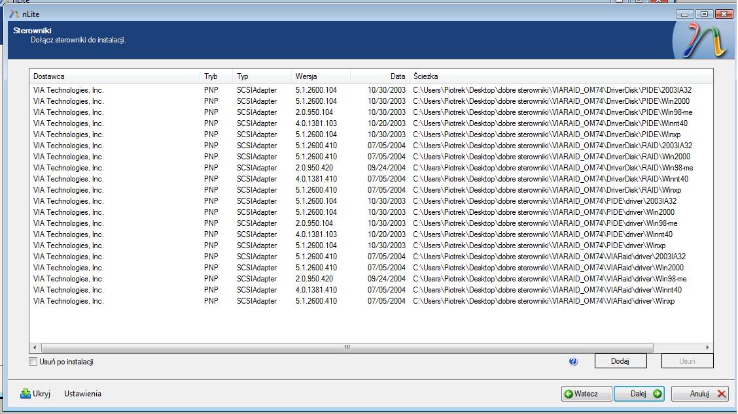Select the DriverDisk\PIDE\2003IA32 driver row
The height and width of the screenshot is (414, 738).
click(371, 89)
